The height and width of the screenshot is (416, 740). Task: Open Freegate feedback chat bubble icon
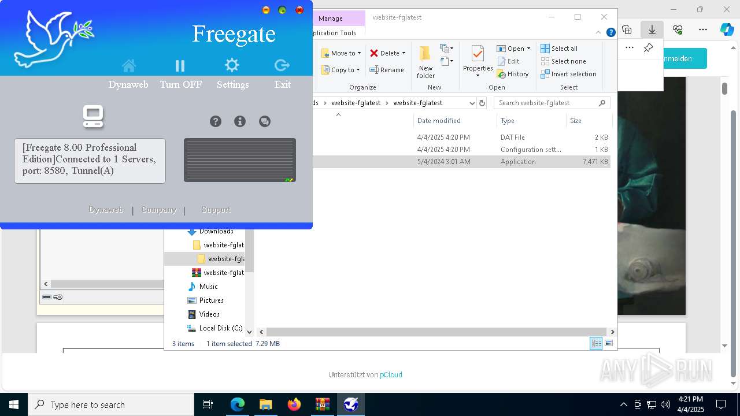(x=265, y=121)
